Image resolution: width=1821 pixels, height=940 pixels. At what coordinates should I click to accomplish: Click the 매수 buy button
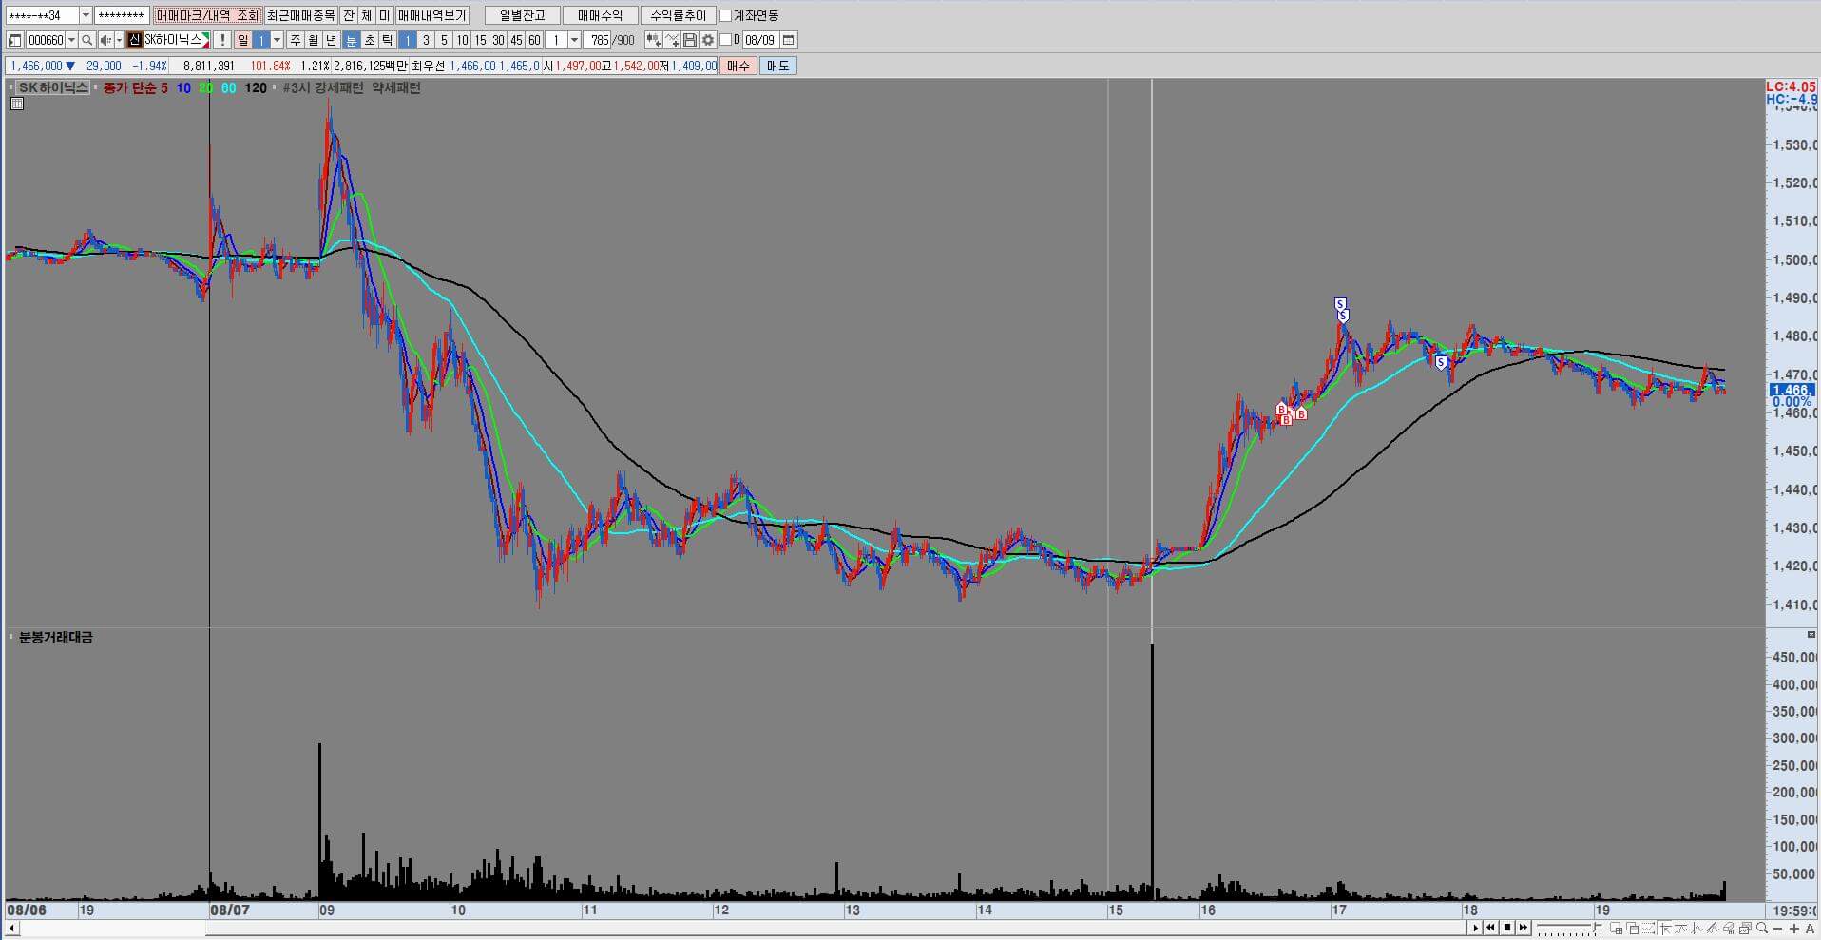(x=738, y=66)
